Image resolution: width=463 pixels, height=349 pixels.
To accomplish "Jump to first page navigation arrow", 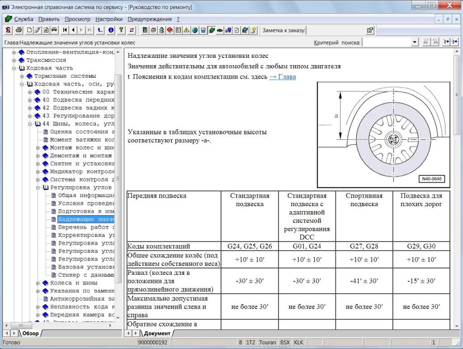I will point(65,30).
